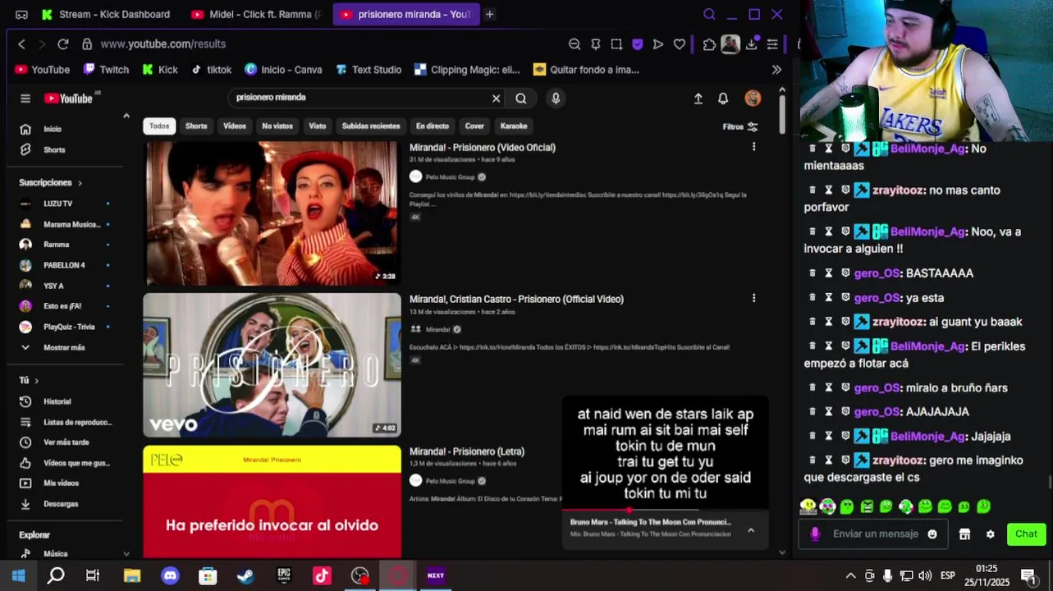Viewport: 1053px width, 591px height.
Task: Open the Pelo Music Group channel link
Action: [x=450, y=177]
